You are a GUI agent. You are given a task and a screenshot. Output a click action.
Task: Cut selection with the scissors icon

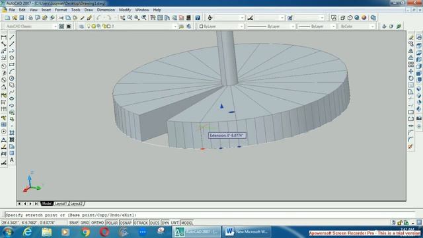coord(61,18)
